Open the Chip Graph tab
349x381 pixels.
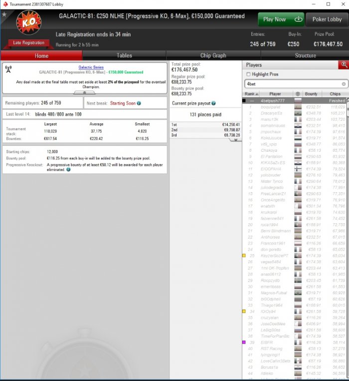(x=213, y=55)
